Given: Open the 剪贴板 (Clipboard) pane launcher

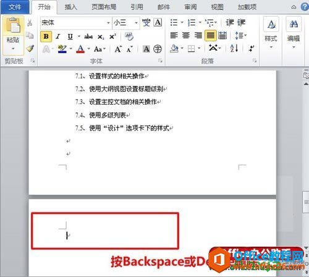Looking at the screenshot, I should pyautogui.click(x=33, y=61).
